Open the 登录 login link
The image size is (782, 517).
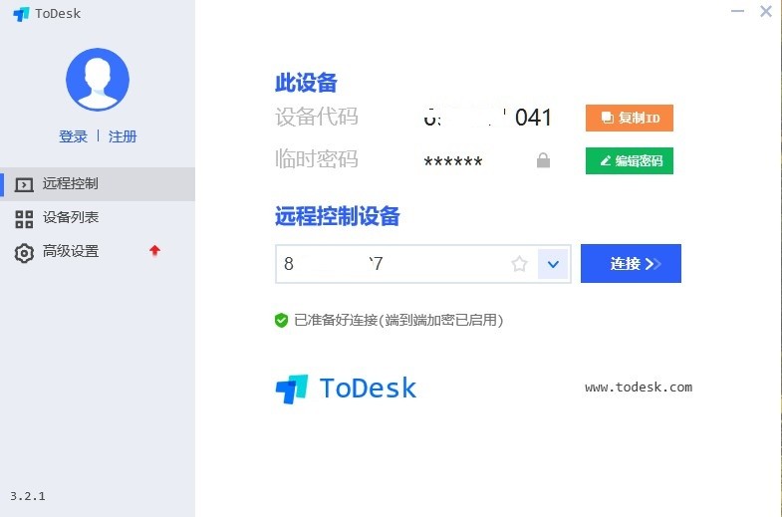(x=73, y=136)
